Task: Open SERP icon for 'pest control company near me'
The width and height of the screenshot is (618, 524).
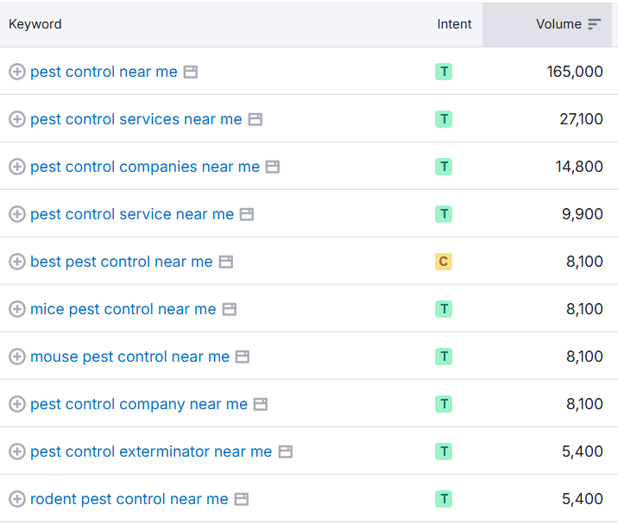Action: point(261,405)
